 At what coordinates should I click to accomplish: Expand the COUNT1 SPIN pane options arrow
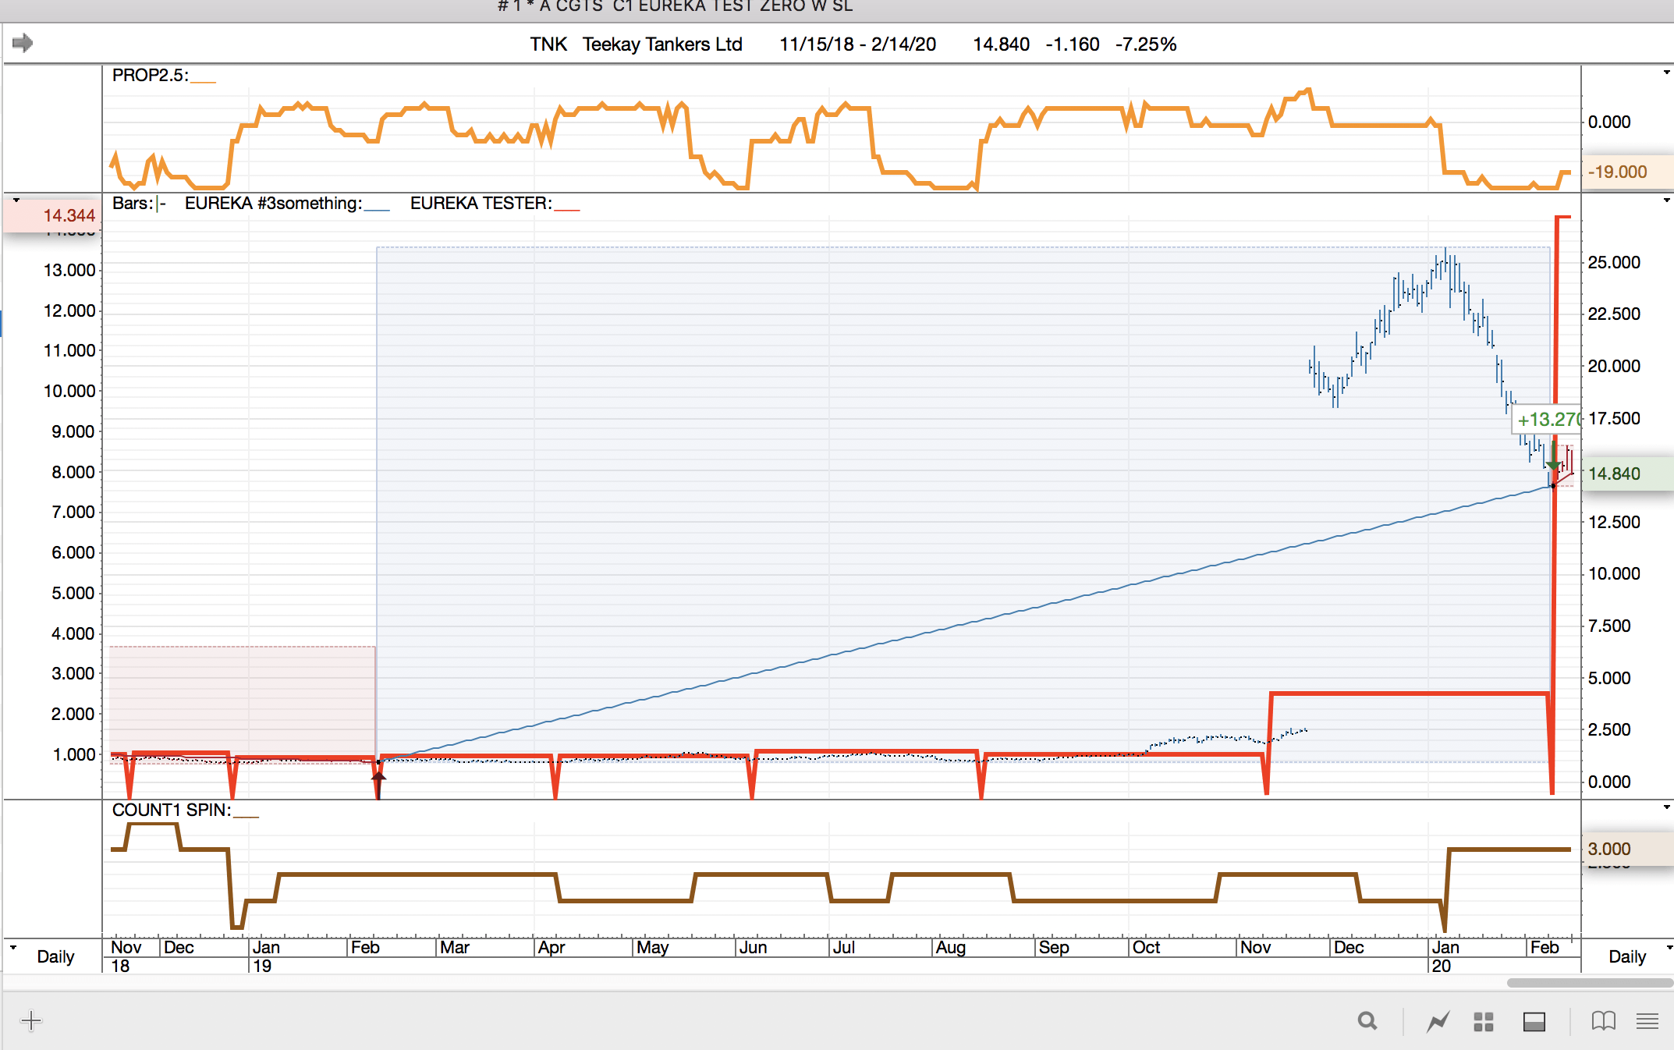click(1666, 807)
